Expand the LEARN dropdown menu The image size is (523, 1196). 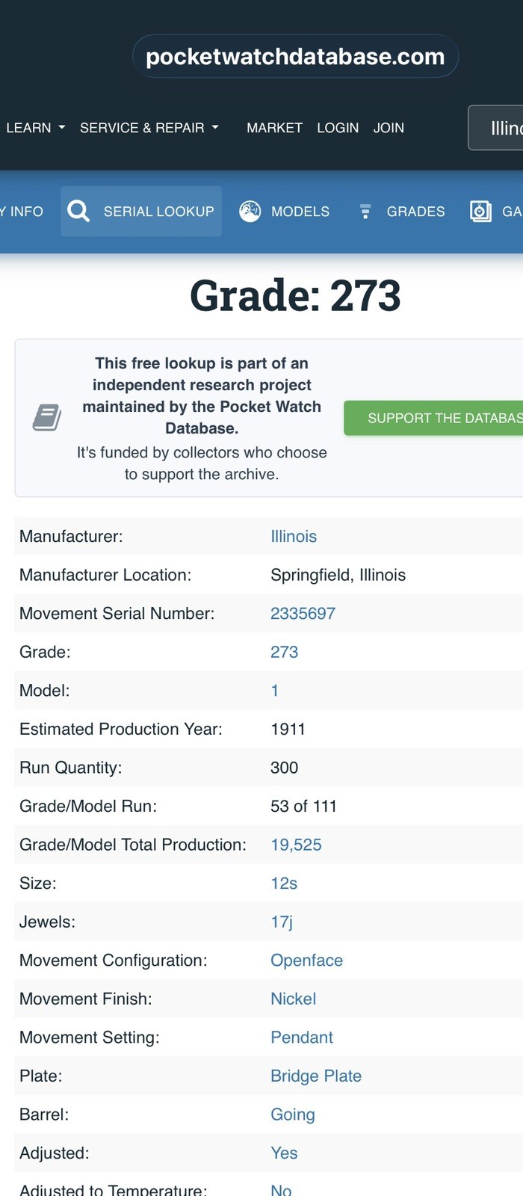(36, 128)
